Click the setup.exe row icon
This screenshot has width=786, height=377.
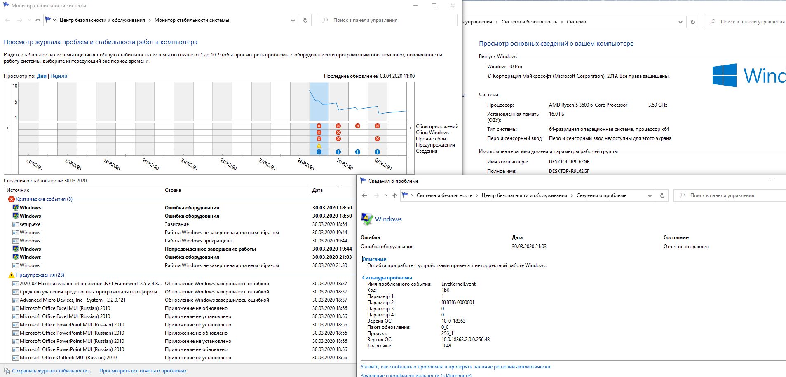click(x=16, y=224)
